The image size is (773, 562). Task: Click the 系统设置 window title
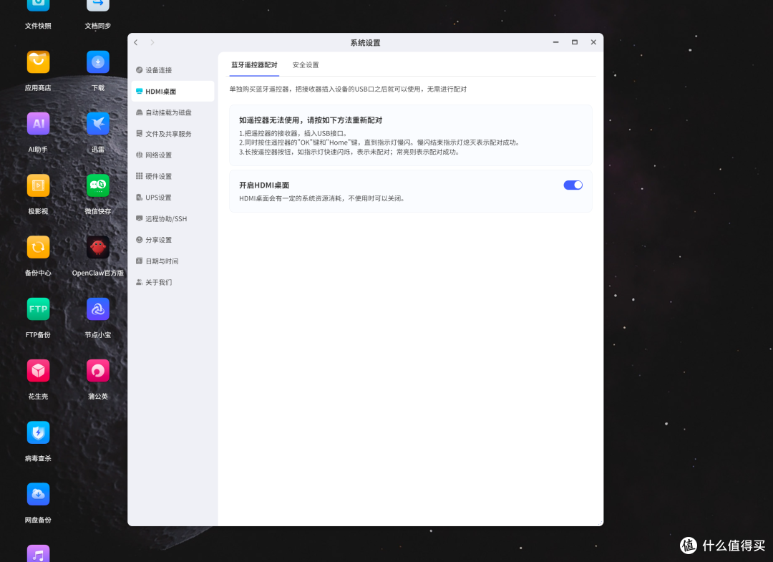tap(365, 43)
